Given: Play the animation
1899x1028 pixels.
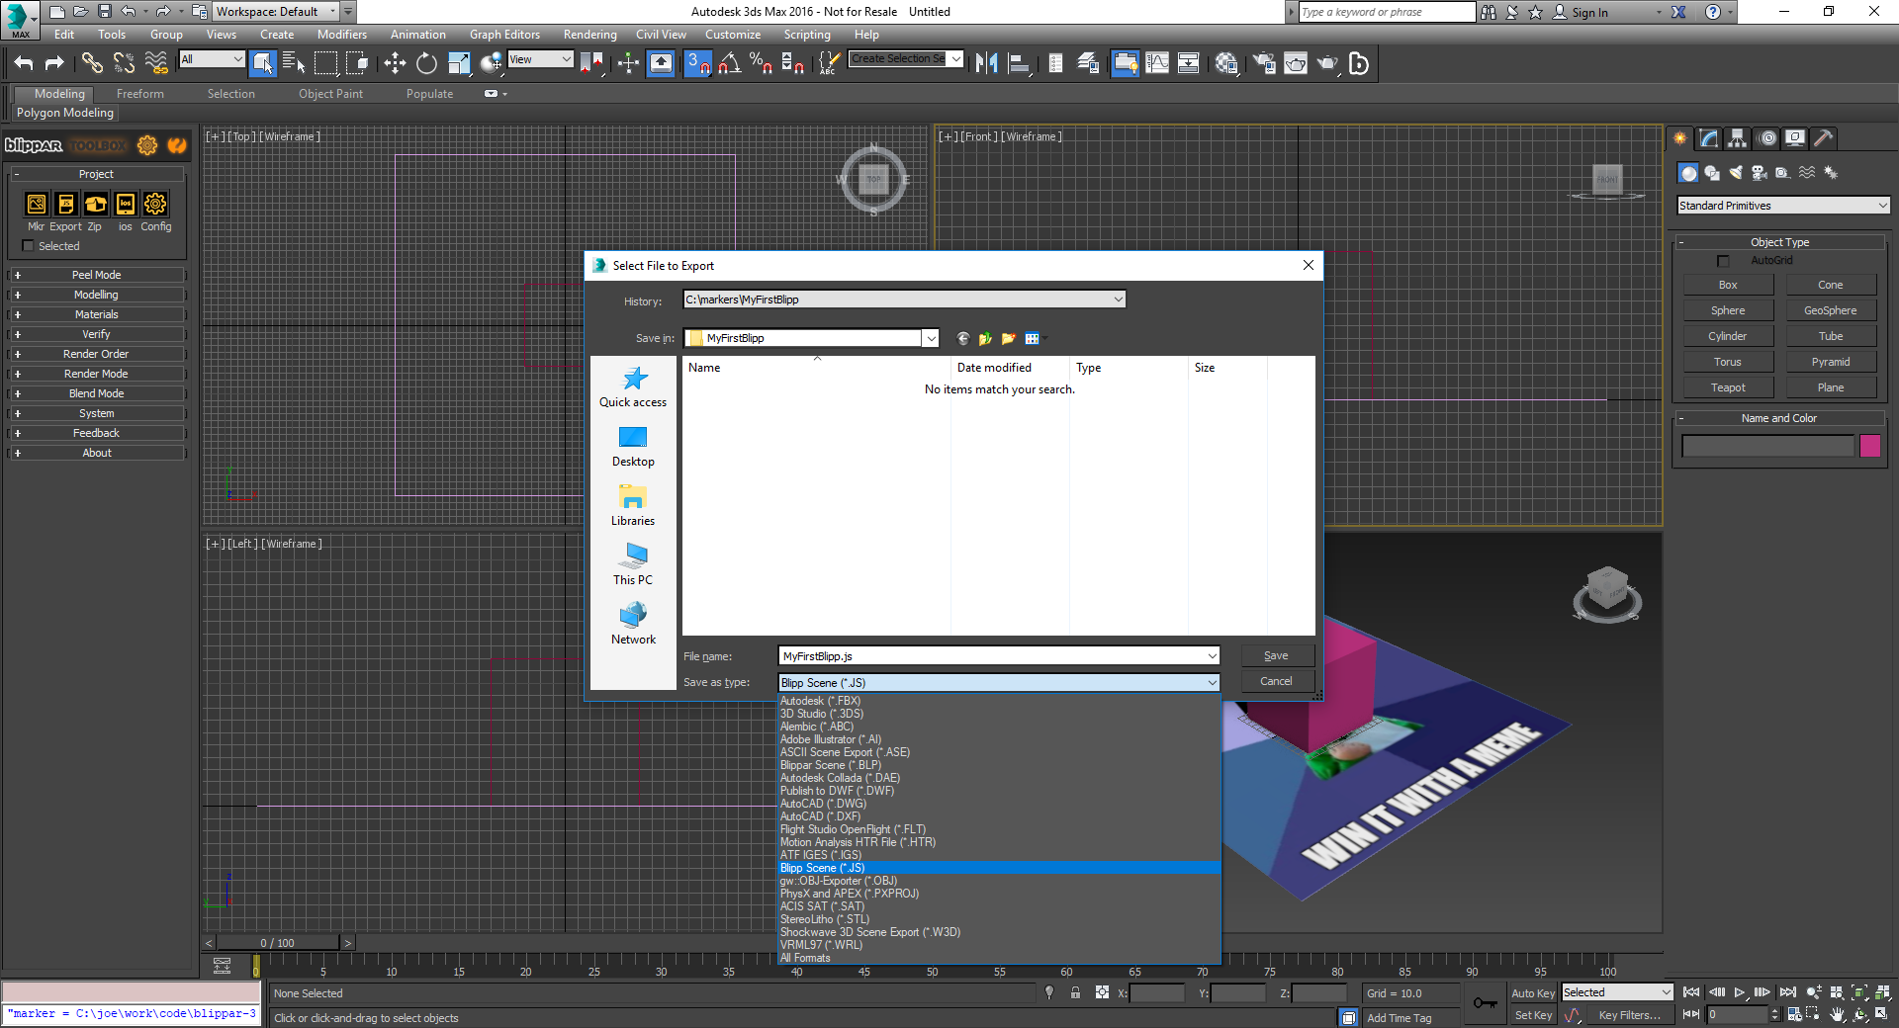Looking at the screenshot, I should click(x=1739, y=992).
